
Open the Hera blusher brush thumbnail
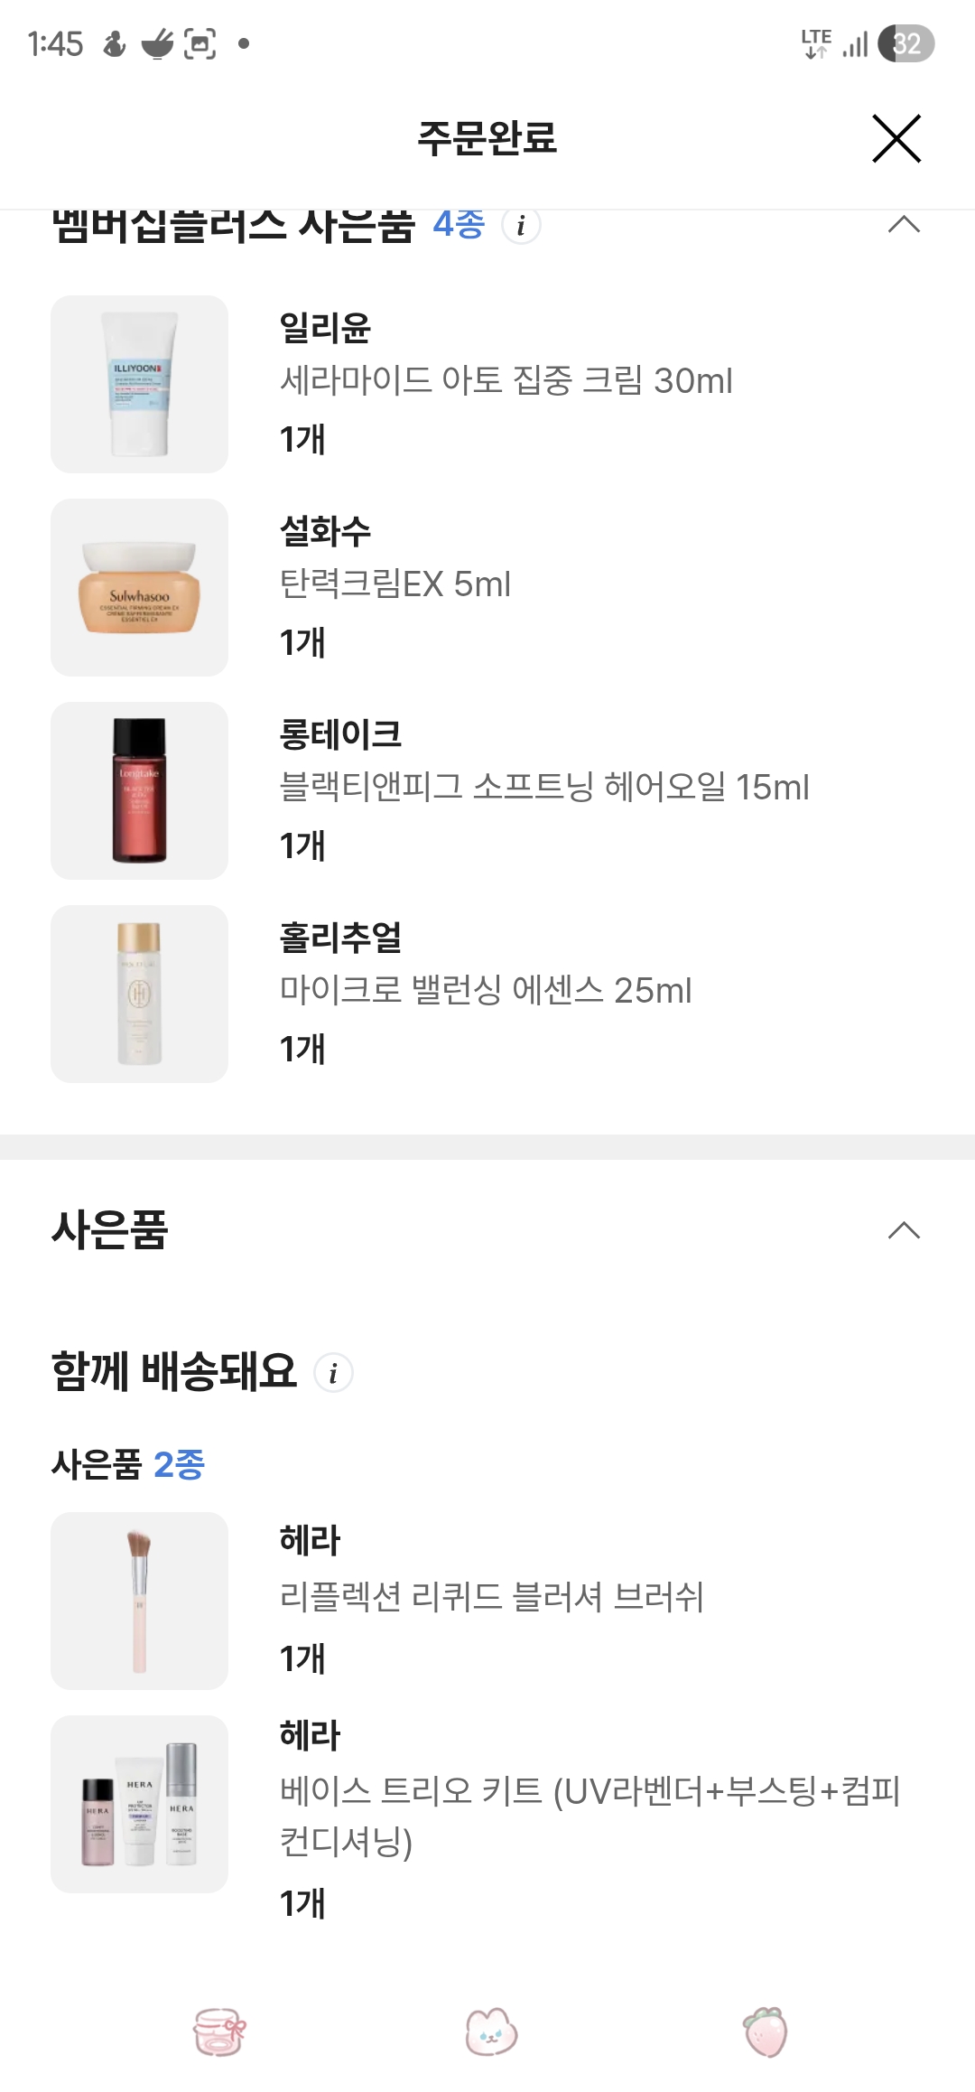[139, 1601]
